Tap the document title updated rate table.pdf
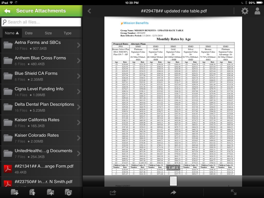 [x=174, y=11]
